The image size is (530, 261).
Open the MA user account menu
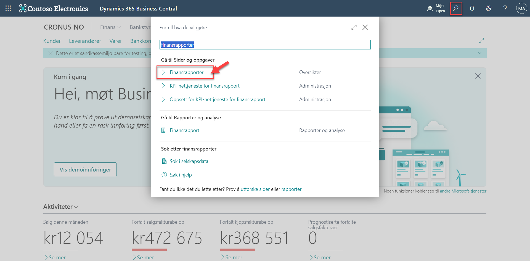tap(521, 8)
